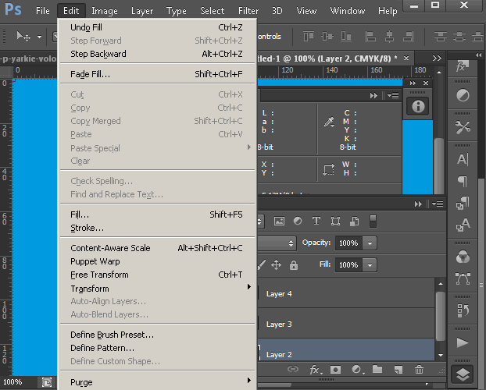
Task: Open the Opacity dropdown arrow
Action: pyautogui.click(x=370, y=243)
